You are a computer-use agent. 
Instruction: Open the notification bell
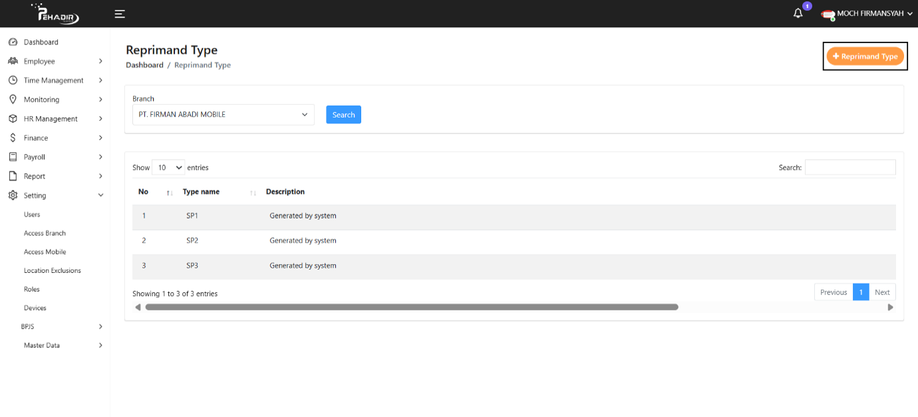pyautogui.click(x=798, y=13)
